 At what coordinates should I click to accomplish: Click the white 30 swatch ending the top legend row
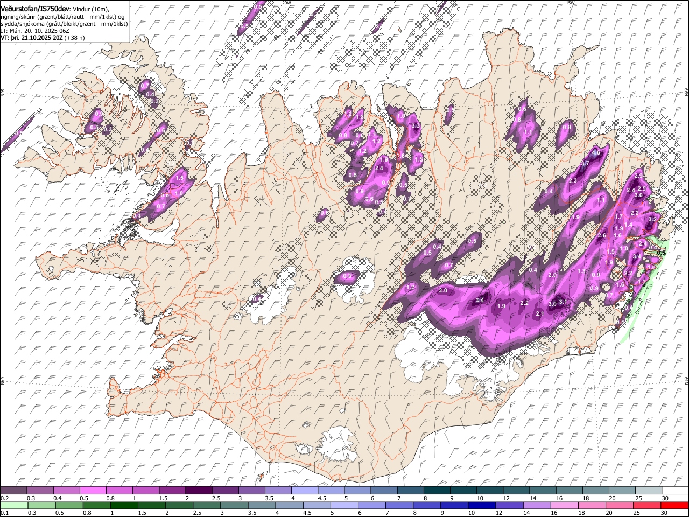pos(676,490)
